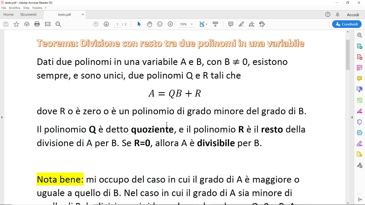This screenshot has height=205, width=365.
Task: Open the File menu
Action: 4,8
